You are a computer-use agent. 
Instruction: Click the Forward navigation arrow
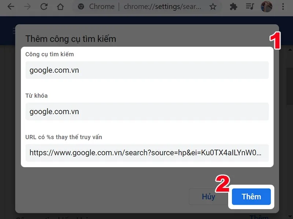click(x=27, y=7)
